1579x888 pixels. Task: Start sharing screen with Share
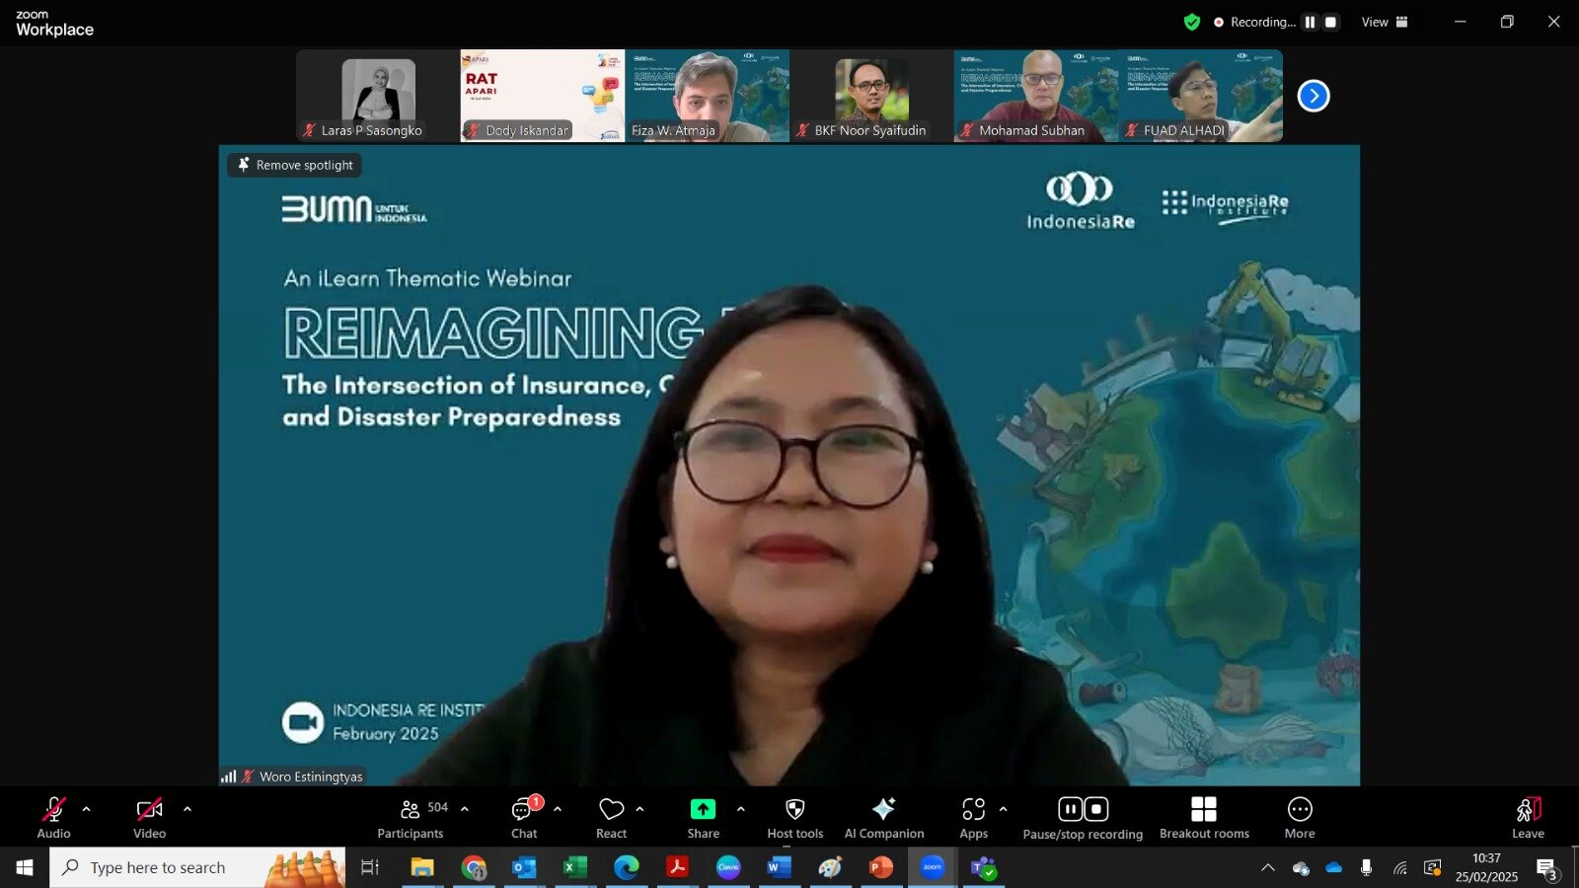[703, 818]
